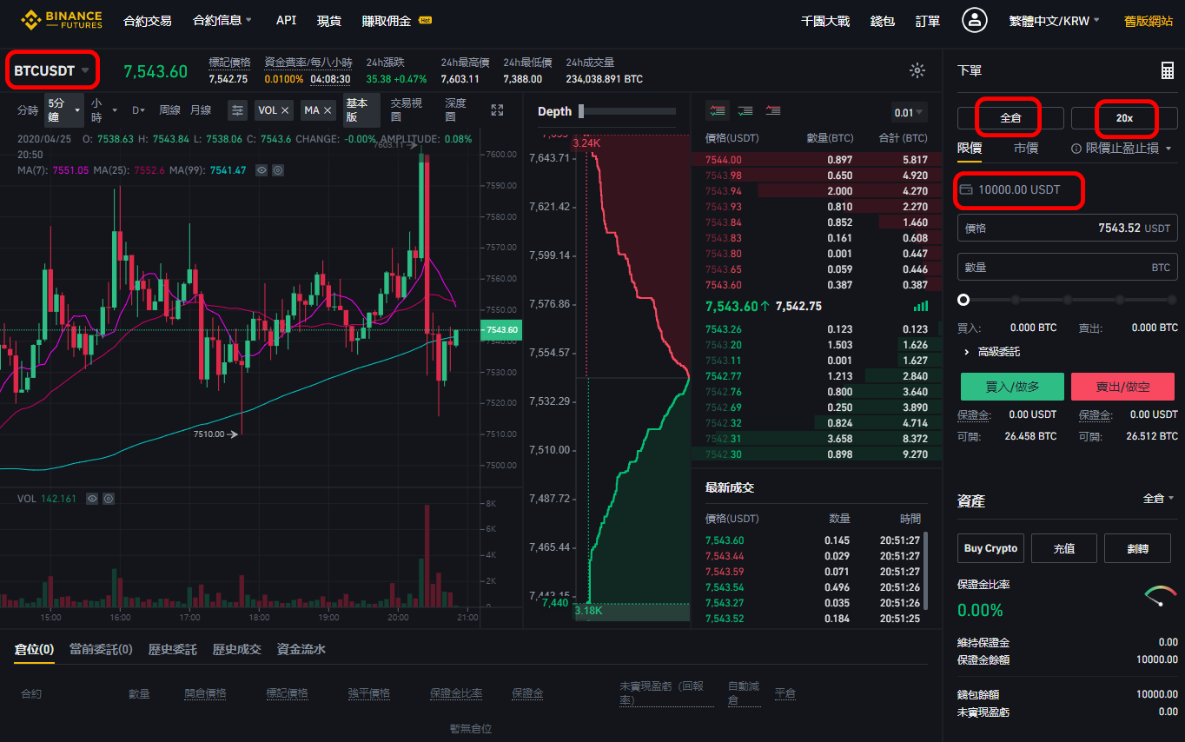The height and width of the screenshot is (742, 1185).
Task: Expand the chart to fullscreen
Action: (x=497, y=110)
